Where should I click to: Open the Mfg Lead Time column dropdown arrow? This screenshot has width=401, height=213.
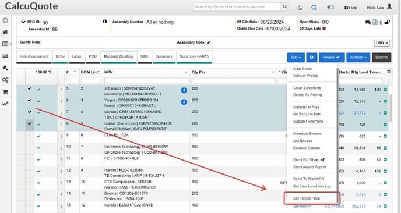pyautogui.click(x=380, y=72)
